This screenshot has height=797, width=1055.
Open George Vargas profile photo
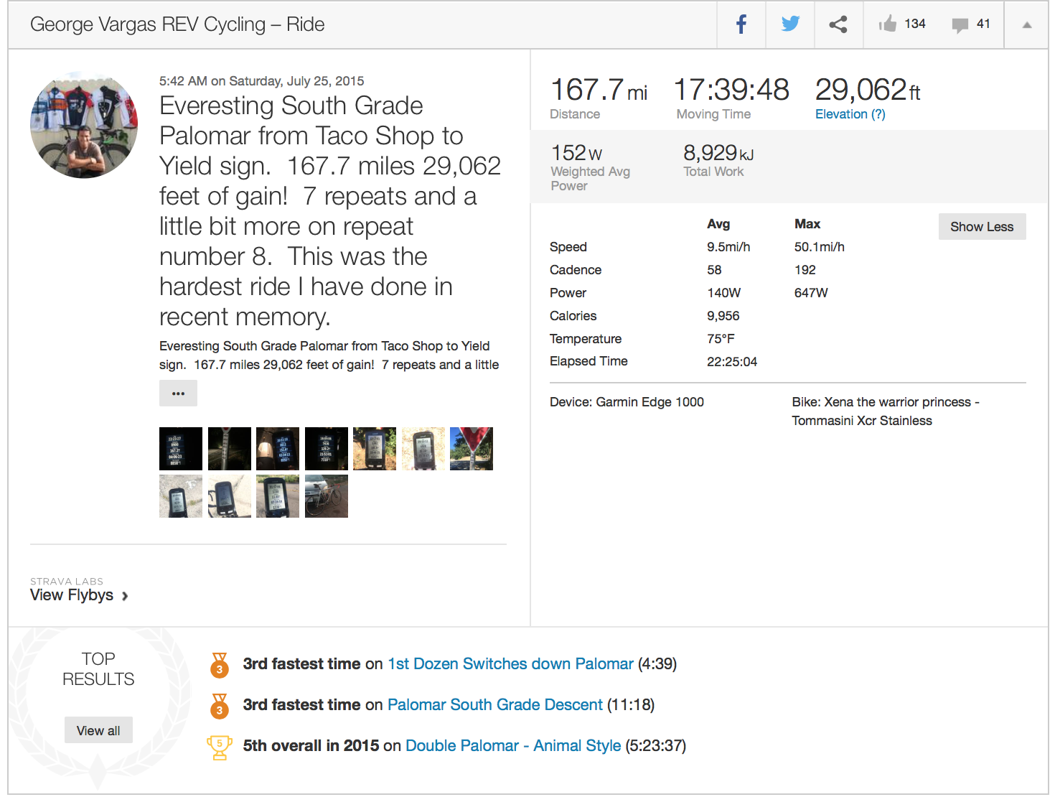point(84,125)
